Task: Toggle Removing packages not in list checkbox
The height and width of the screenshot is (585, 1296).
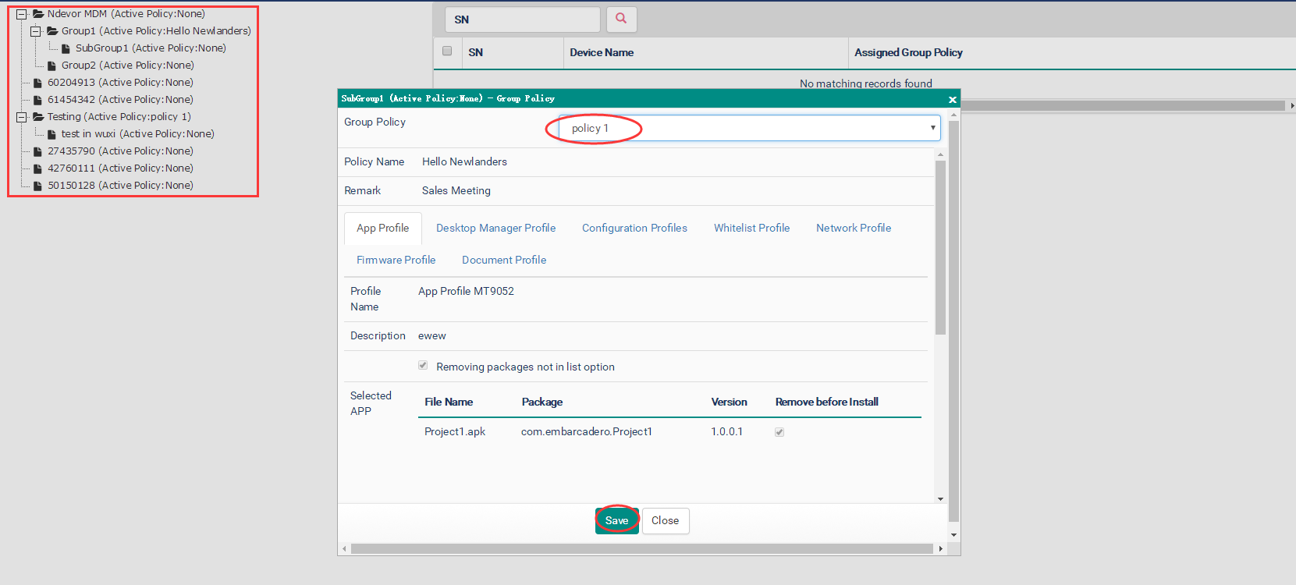Action: pos(423,366)
